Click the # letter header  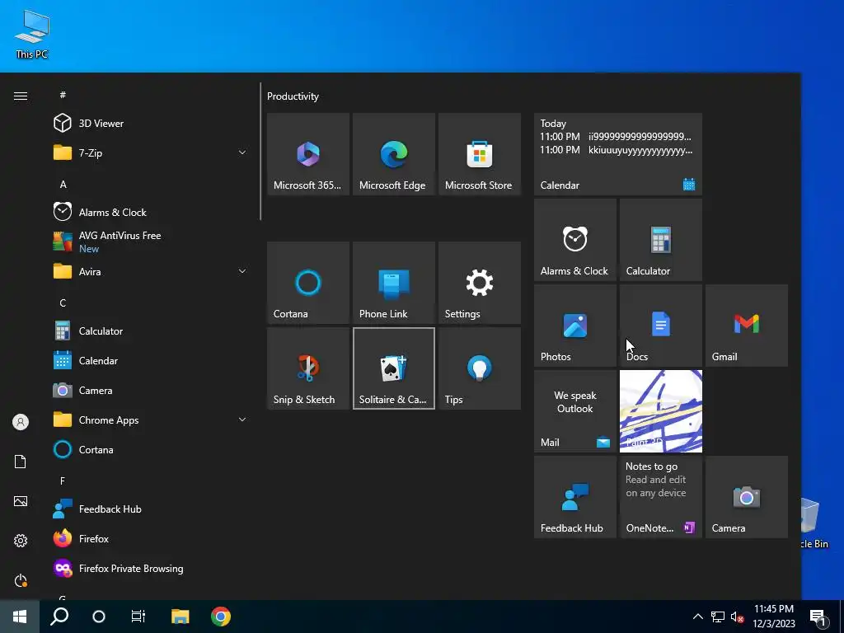tap(63, 95)
